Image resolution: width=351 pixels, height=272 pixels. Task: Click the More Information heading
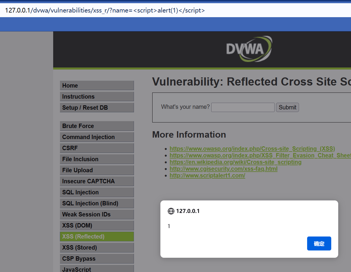tap(189, 134)
